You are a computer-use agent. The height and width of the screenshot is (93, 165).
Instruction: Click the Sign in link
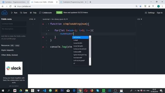(160, 13)
